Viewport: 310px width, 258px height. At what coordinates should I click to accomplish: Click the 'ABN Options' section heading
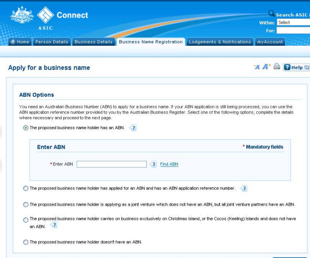(x=37, y=95)
